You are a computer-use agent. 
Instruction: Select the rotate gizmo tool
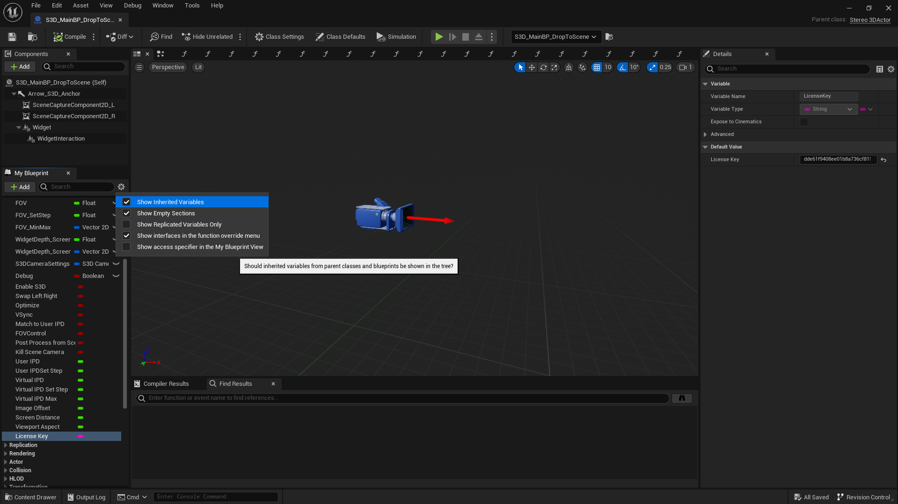(x=543, y=67)
